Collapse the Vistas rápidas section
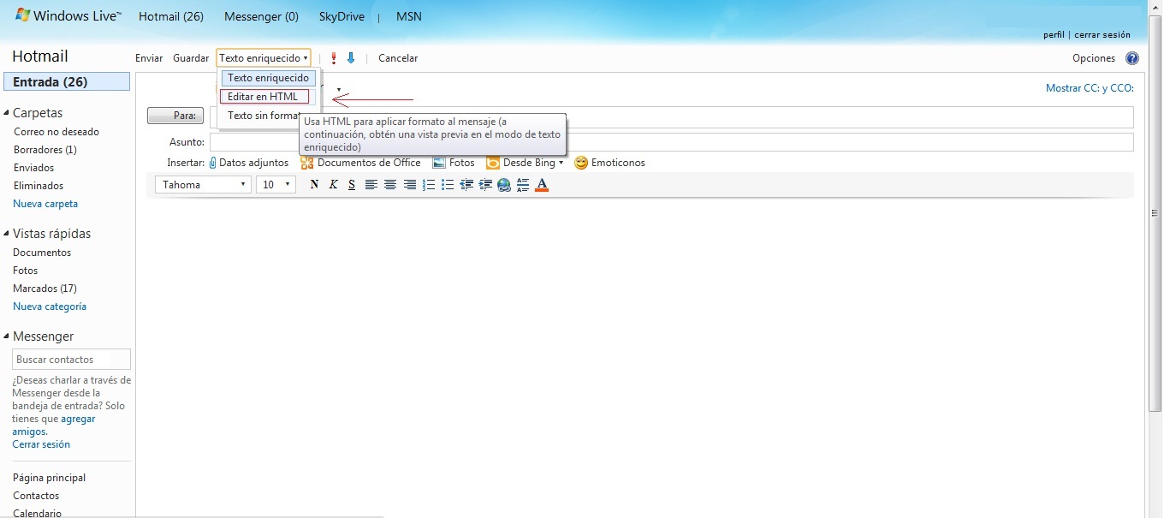 [7, 234]
